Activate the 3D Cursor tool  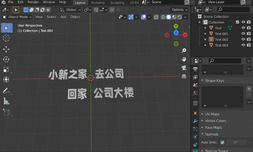6,38
